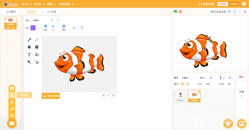The width and height of the screenshot is (249, 130).
Task: Enter fullscreen stage mode
Action: pos(245,12)
